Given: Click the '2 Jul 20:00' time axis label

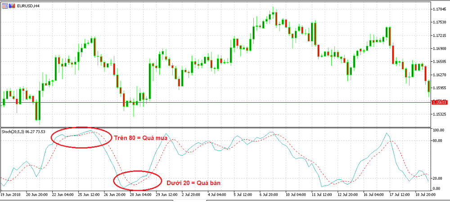Looking at the screenshot, I should pos(191,195).
